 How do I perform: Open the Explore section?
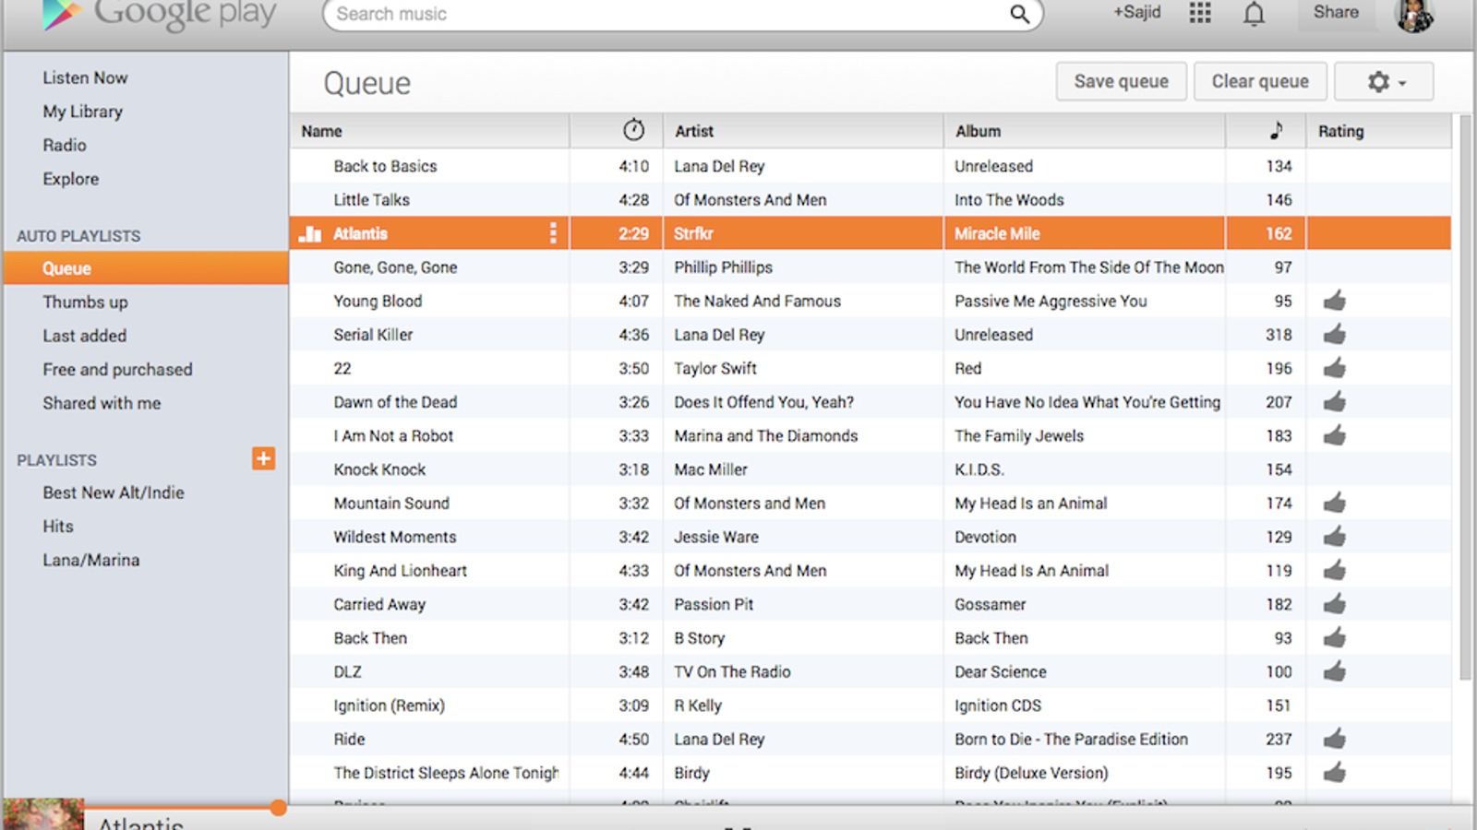pos(70,179)
